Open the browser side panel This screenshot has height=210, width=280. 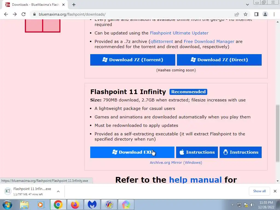(x=256, y=14)
